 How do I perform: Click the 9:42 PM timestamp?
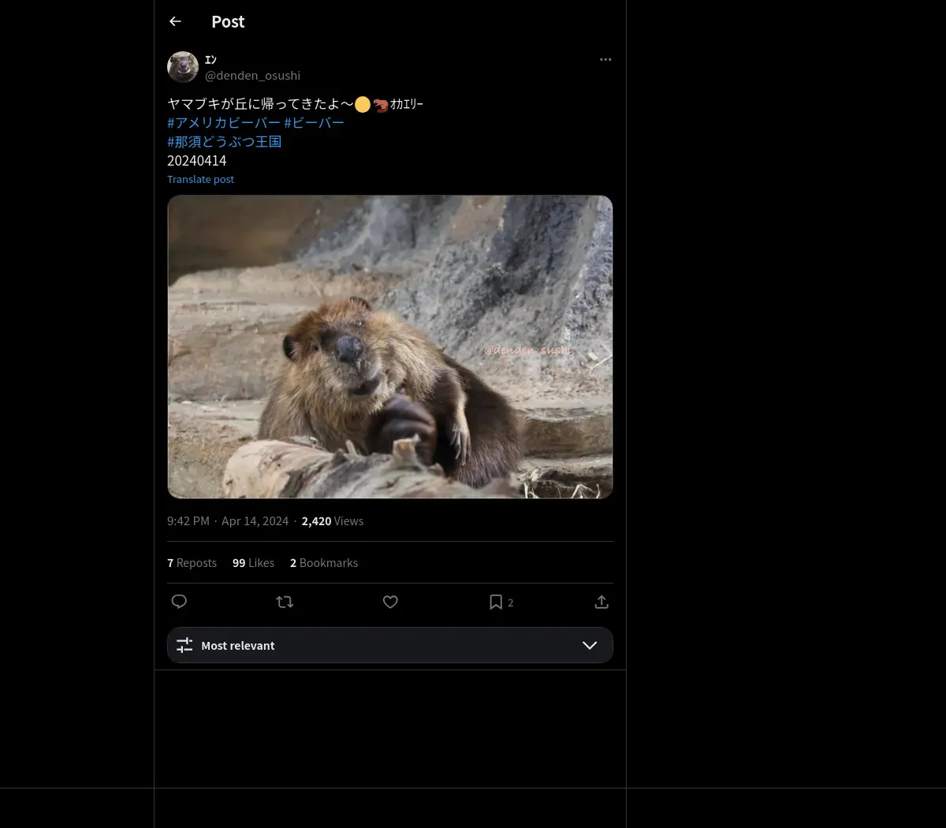[188, 521]
